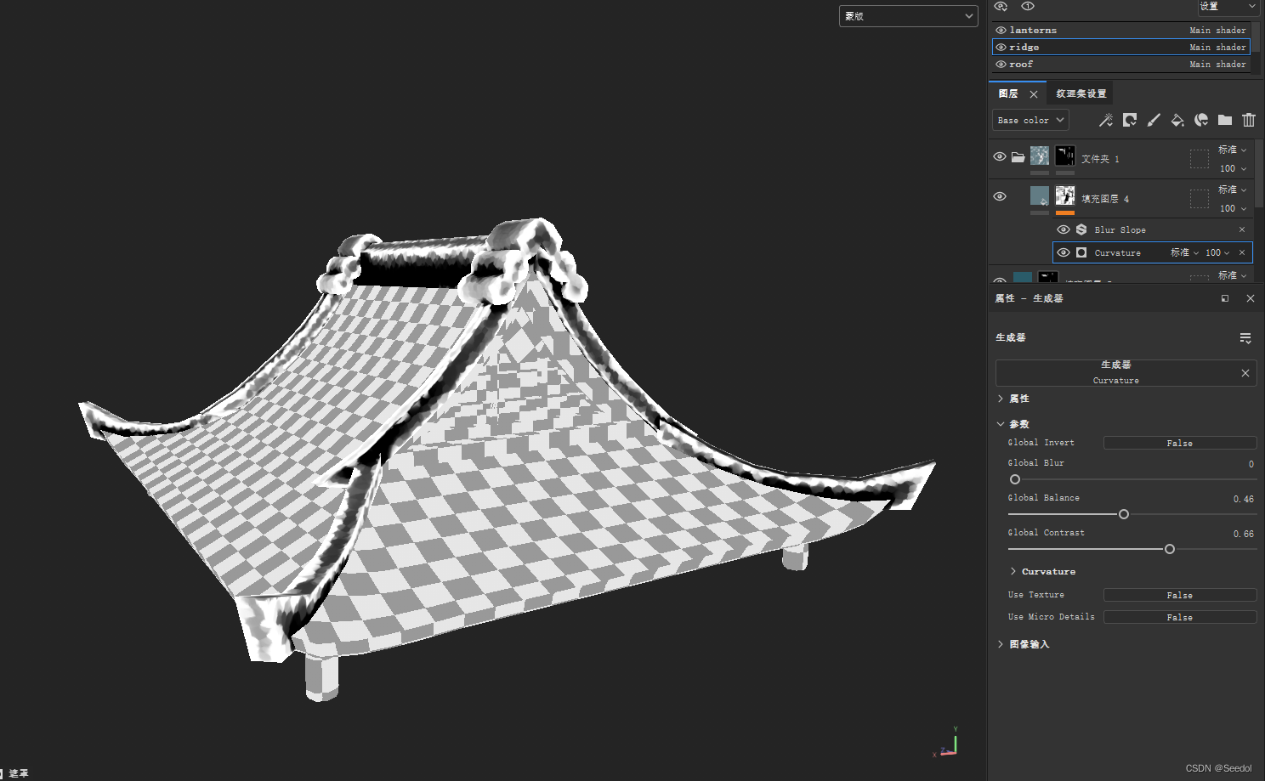
Task: Click the show/hide all texture sets eye icon
Action: click(1001, 7)
